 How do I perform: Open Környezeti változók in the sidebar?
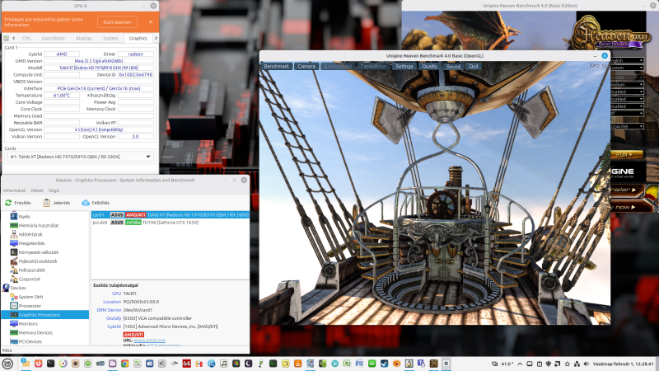click(x=38, y=252)
